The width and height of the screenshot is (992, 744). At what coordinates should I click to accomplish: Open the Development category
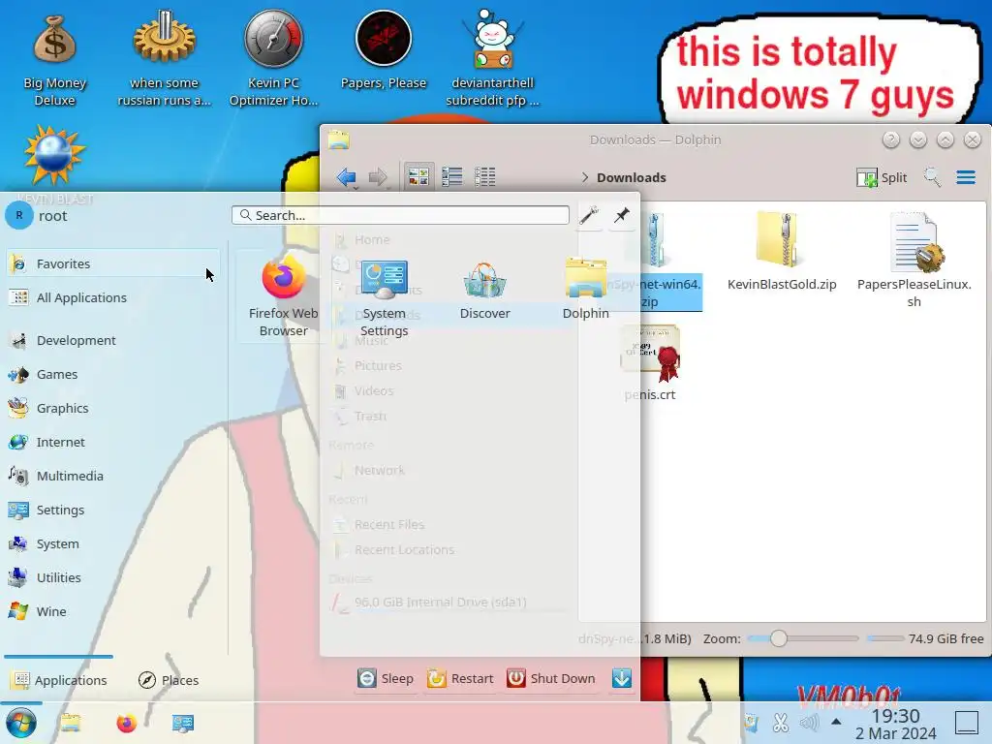112,340
